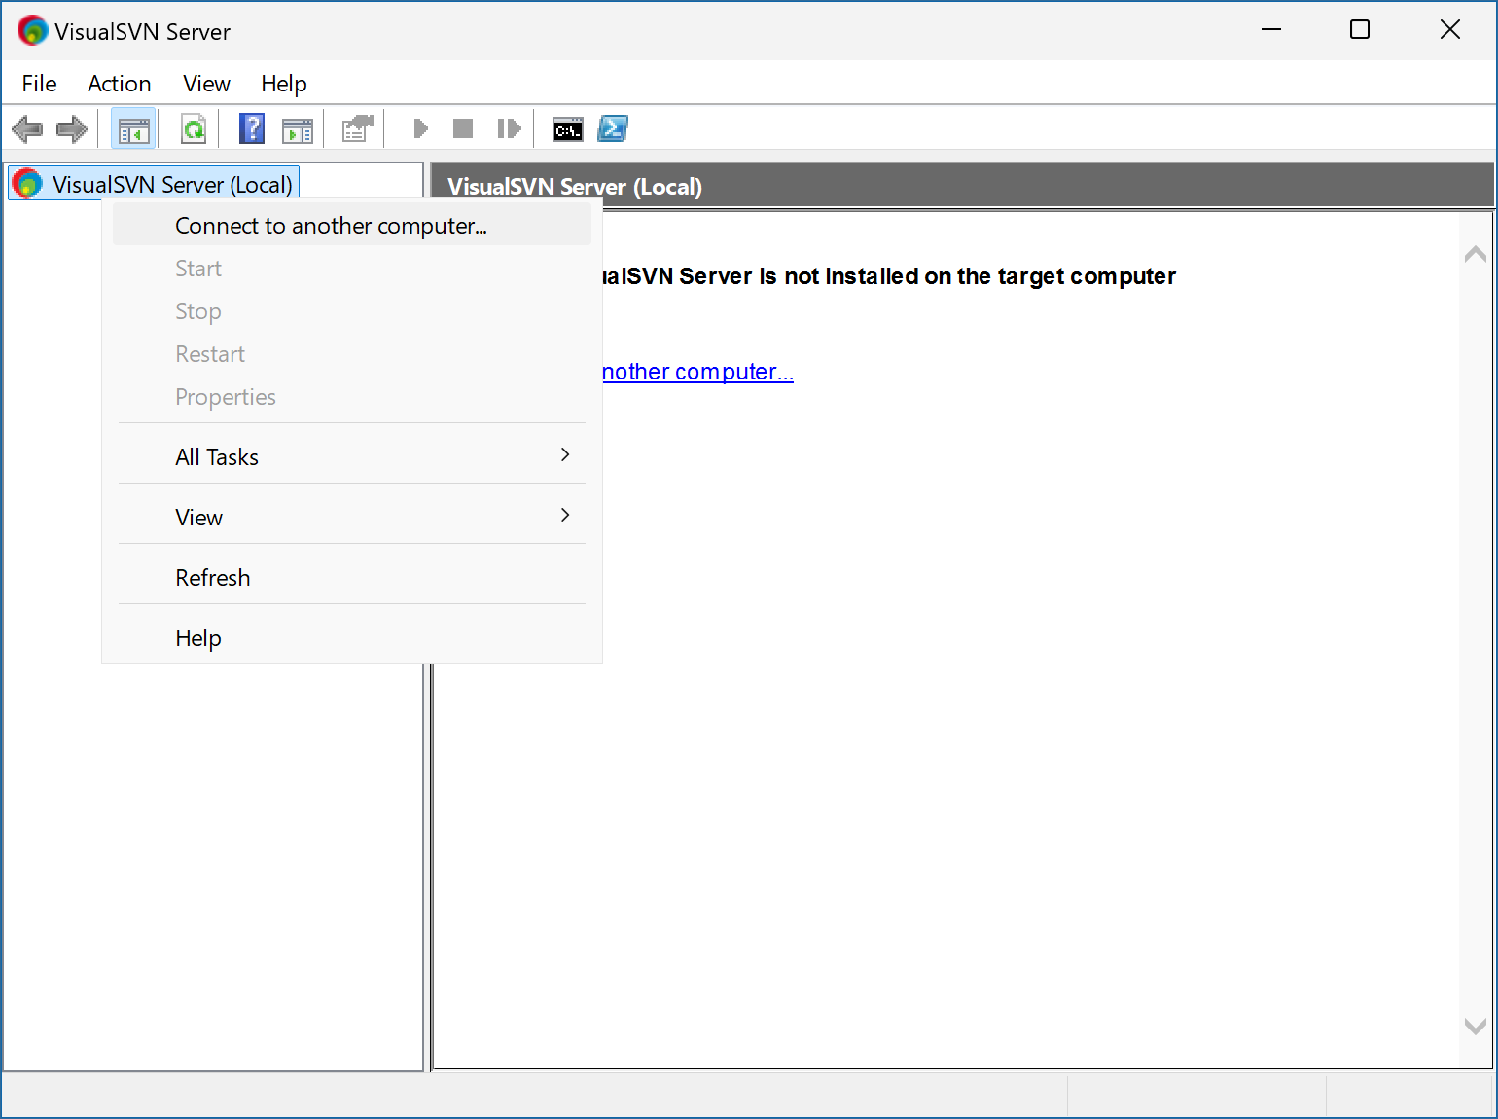The image size is (1498, 1119).
Task: Select Properties in the context menu
Action: coord(352,397)
